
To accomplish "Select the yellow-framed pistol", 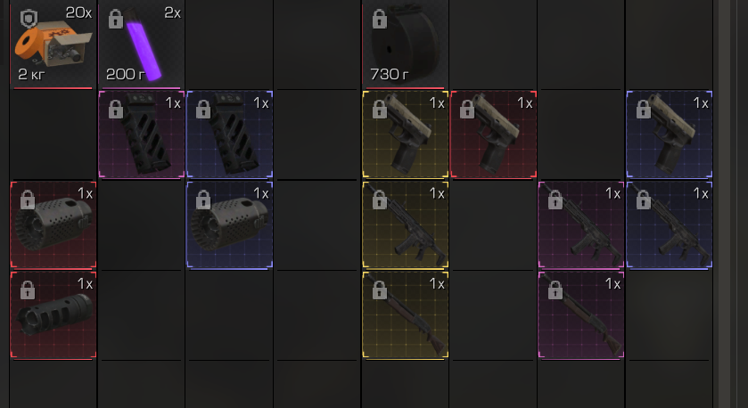I will 405,135.
